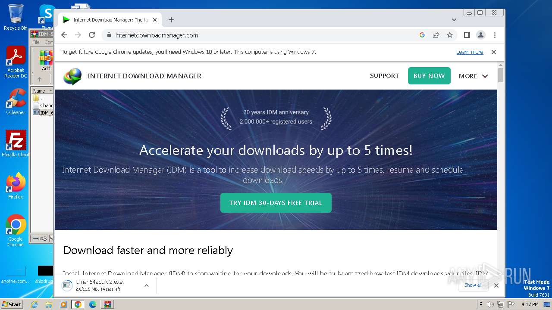This screenshot has width=552, height=310.
Task: Open the Recycle Bin desktop icon
Action: pos(16,17)
